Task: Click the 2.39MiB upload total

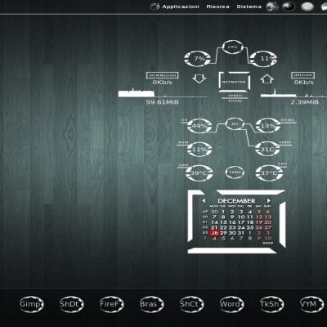Action: (x=305, y=102)
